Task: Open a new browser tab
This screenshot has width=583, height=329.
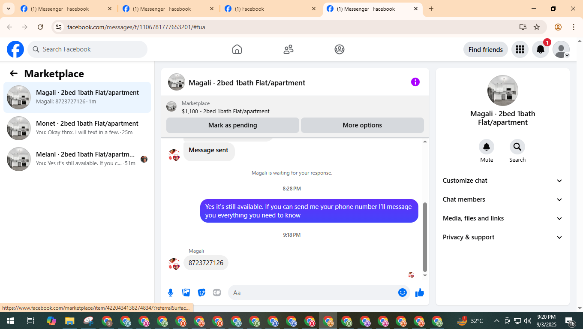Action: (x=431, y=9)
